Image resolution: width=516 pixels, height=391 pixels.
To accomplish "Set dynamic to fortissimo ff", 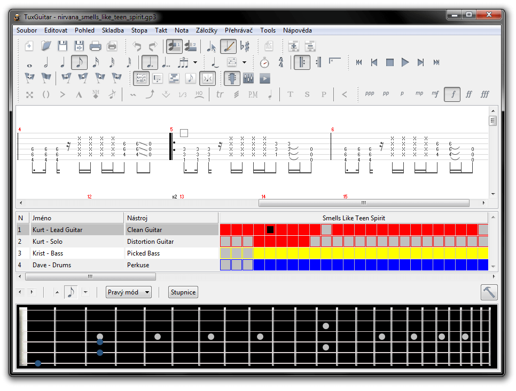I will [469, 94].
